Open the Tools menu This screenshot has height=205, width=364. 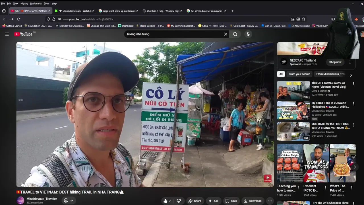(47, 3)
